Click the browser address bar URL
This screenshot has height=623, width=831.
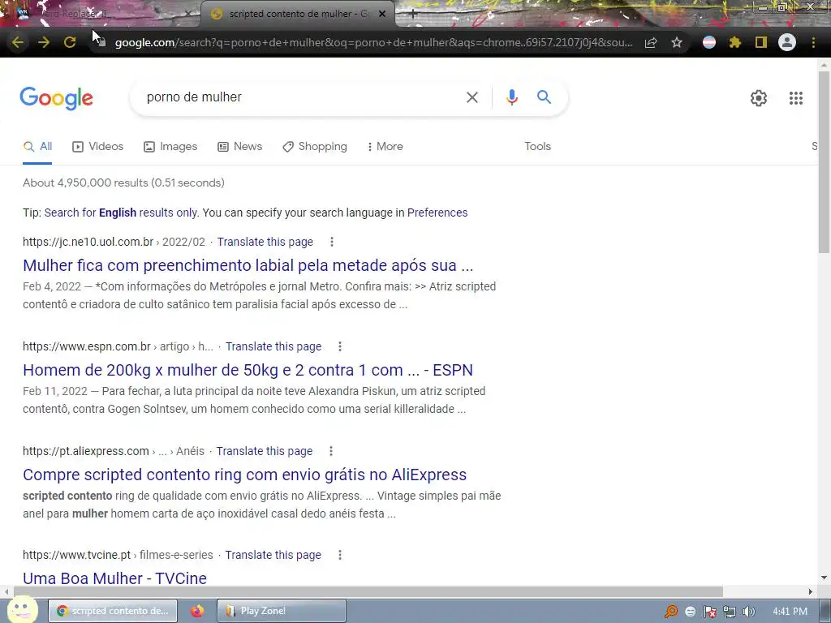pyautogui.click(x=373, y=42)
